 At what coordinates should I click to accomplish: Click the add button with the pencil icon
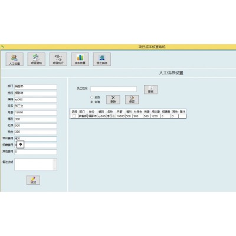click(33, 180)
